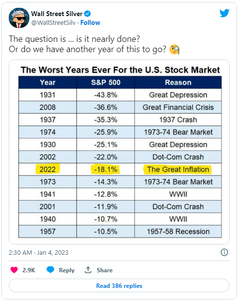238x302 pixels.
Task: Click the blue reply speech bubble icon
Action: coord(51,270)
